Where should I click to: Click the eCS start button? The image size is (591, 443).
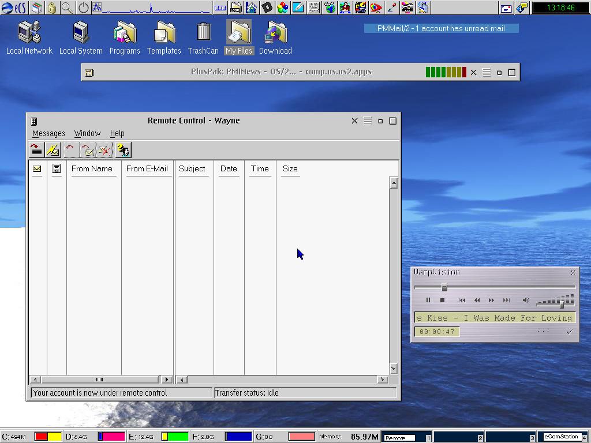point(14,7)
